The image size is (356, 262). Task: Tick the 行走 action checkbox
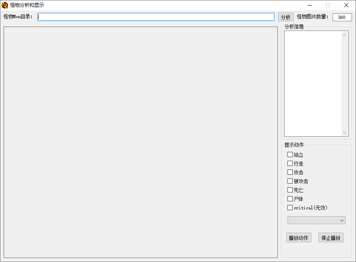point(290,164)
